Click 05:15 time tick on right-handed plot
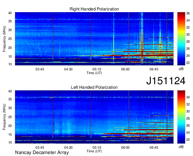 click(97, 69)
